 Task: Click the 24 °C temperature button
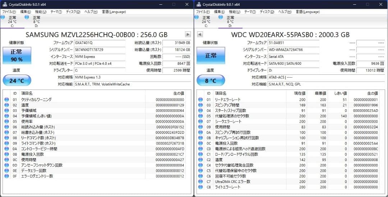[x=17, y=81]
